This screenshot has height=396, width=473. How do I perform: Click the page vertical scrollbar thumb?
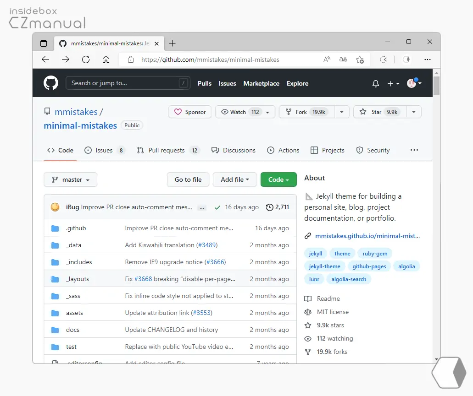(x=436, y=86)
